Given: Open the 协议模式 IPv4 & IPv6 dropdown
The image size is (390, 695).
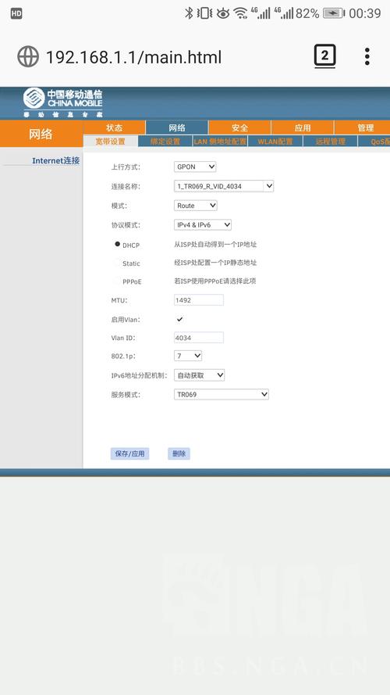Looking at the screenshot, I should [x=203, y=224].
